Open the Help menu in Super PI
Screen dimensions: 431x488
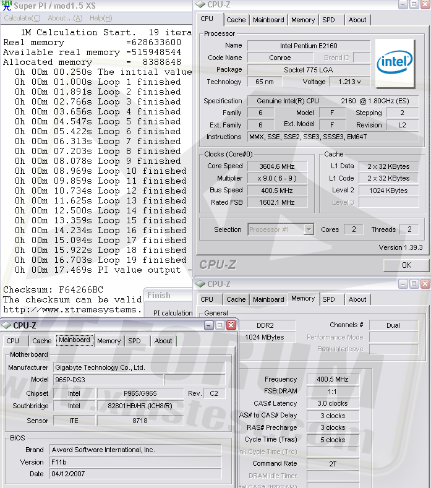tap(100, 18)
